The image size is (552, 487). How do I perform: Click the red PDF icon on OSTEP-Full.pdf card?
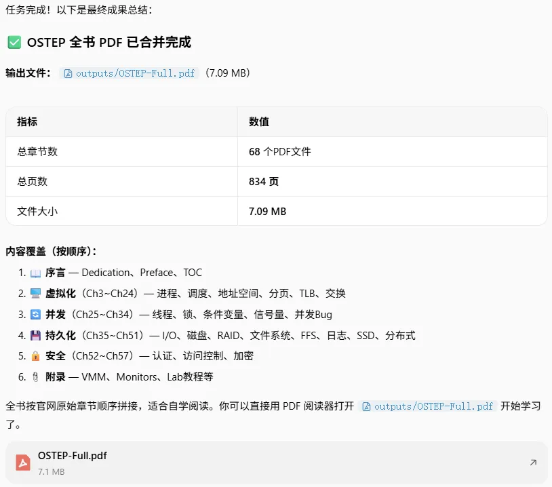point(23,463)
